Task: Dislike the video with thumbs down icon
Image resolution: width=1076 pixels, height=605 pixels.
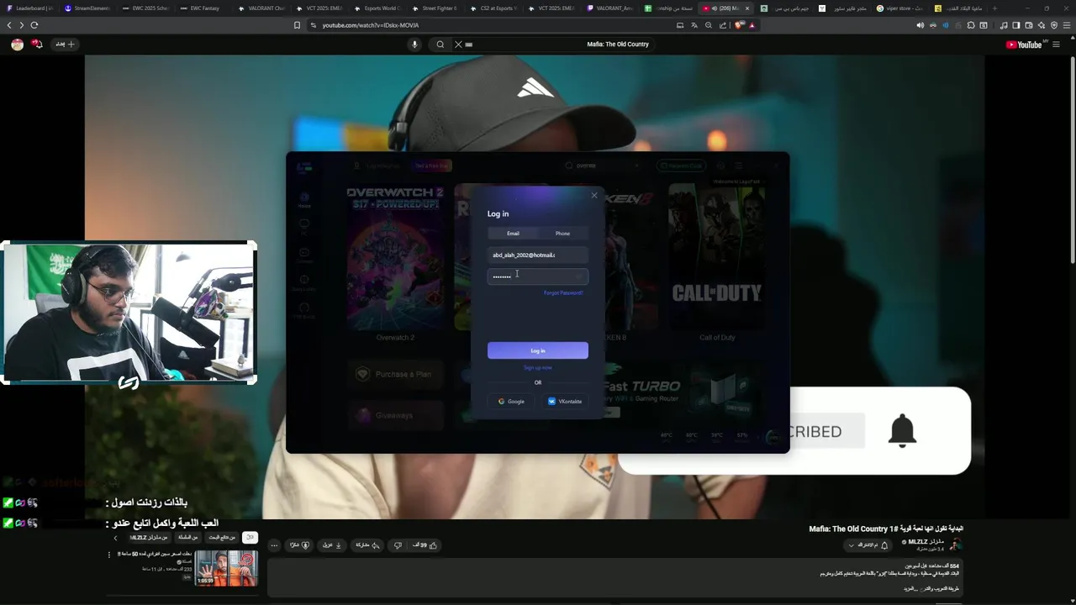Action: tap(398, 545)
